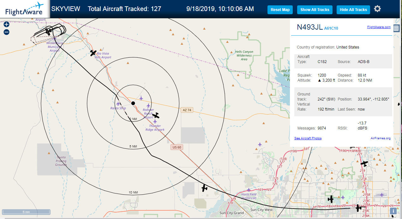Click the 9/18/2019, 10:10:06 AM clock
Screen dimensions: 402x219
tap(220, 9)
